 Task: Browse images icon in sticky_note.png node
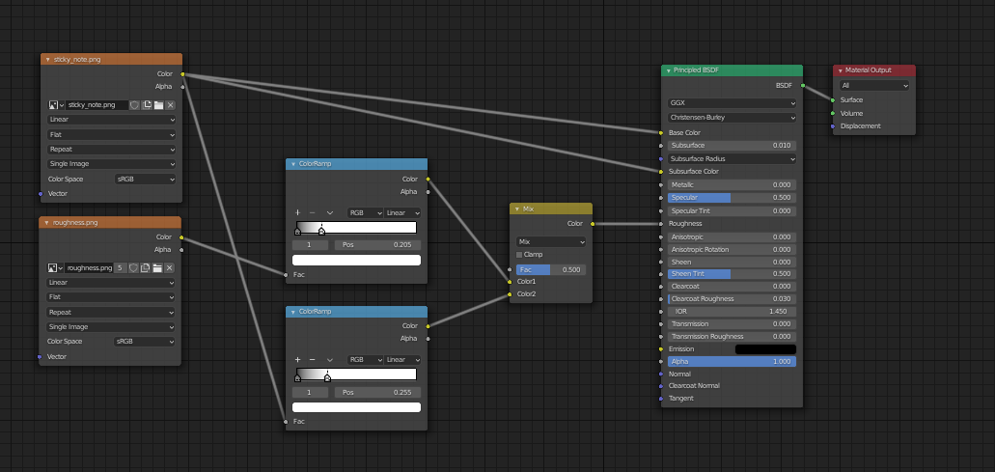pos(55,104)
